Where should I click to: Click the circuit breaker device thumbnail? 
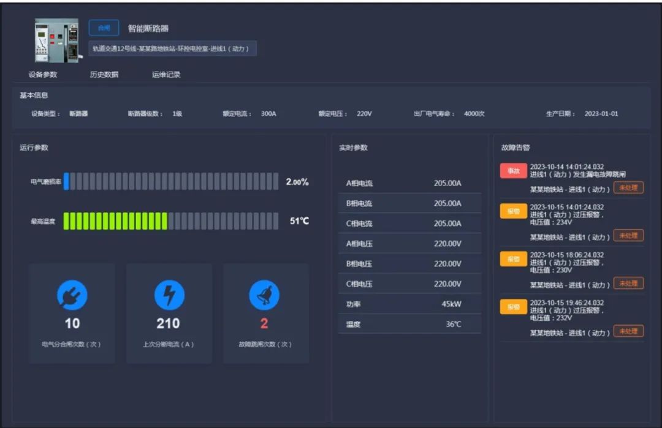pos(56,40)
